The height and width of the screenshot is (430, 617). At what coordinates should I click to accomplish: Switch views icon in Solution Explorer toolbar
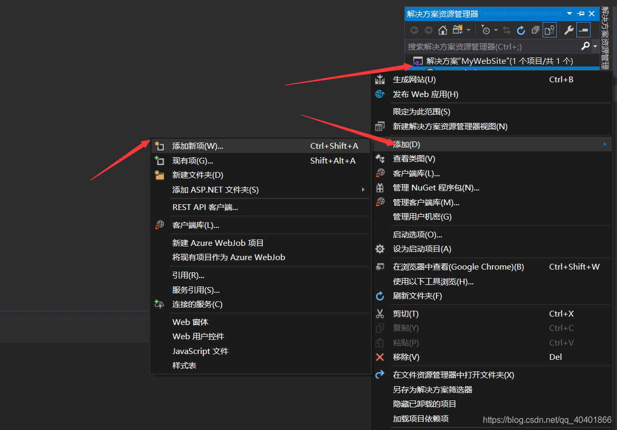pos(458,30)
